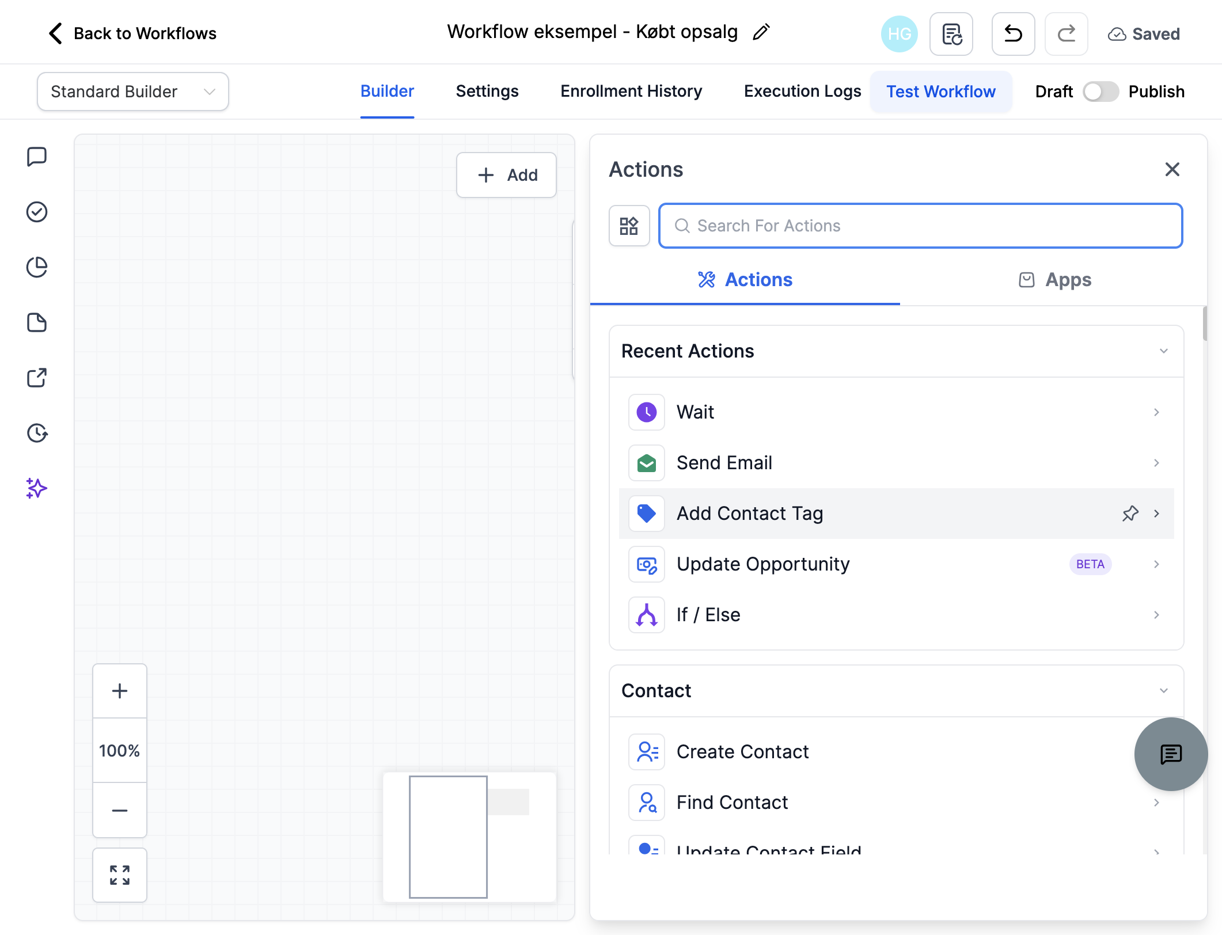Select the Builder tab
This screenshot has height=935, width=1222.
click(x=387, y=92)
